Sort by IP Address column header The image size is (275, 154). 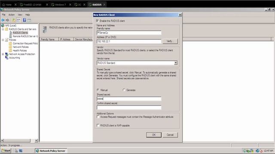pyautogui.click(x=66, y=39)
